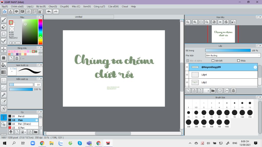Viewport: 262px width, 147px height.
Task: Select the Text tool
Action: pyautogui.click(x=4, y=117)
